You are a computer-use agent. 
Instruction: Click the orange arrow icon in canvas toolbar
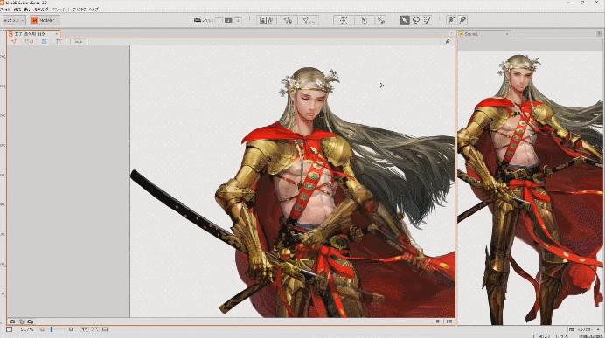point(14,41)
